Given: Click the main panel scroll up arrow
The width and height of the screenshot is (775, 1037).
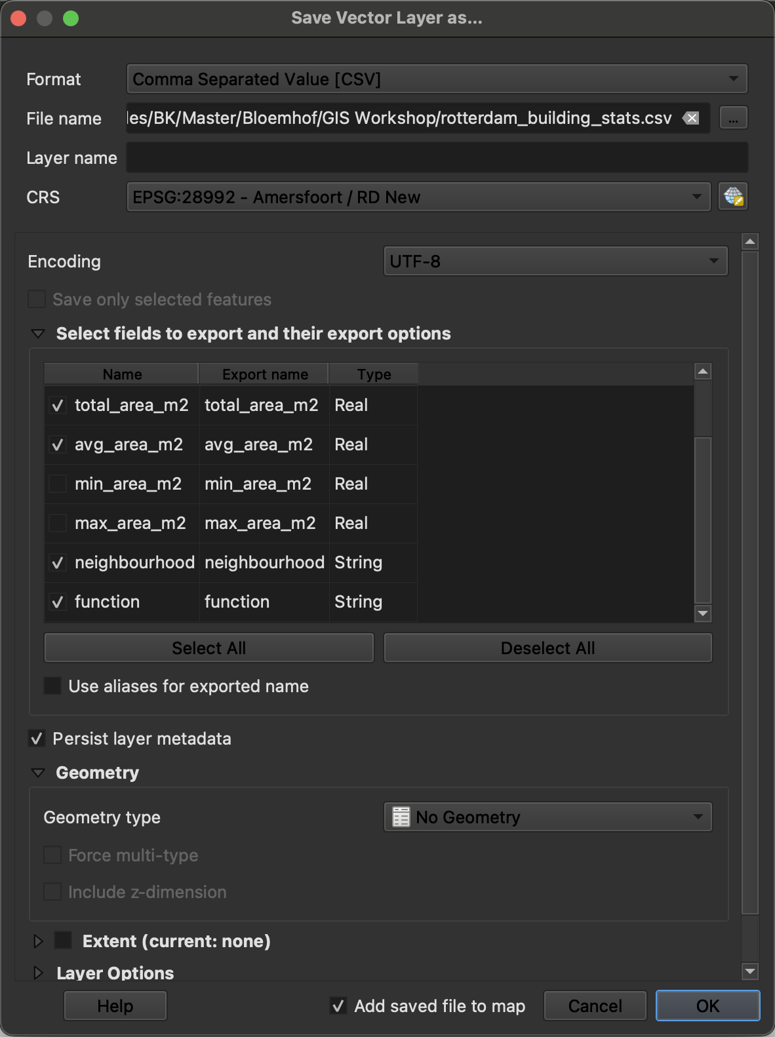Looking at the screenshot, I should click(x=750, y=242).
